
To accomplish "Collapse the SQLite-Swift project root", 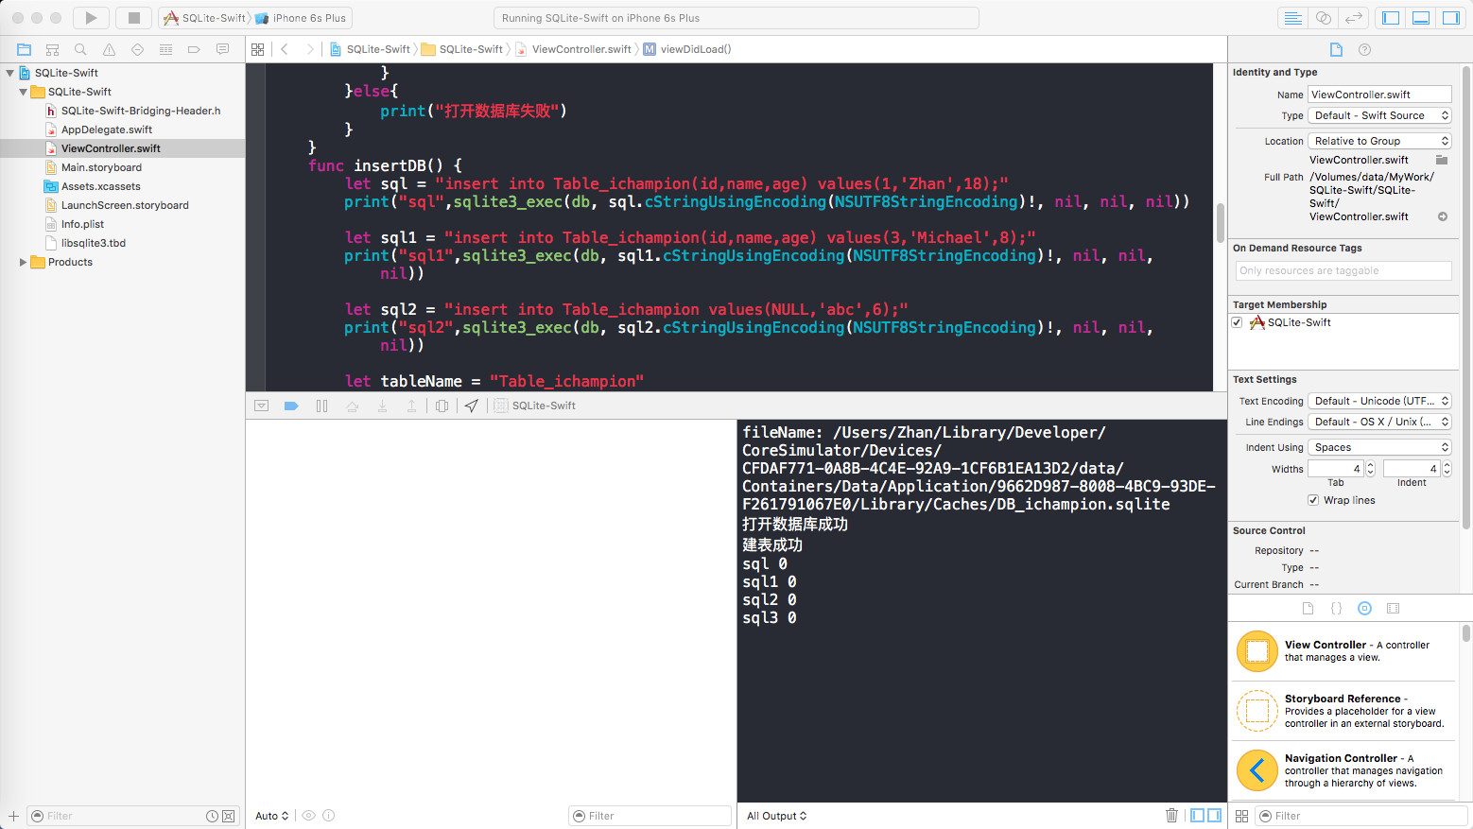I will (10, 73).
